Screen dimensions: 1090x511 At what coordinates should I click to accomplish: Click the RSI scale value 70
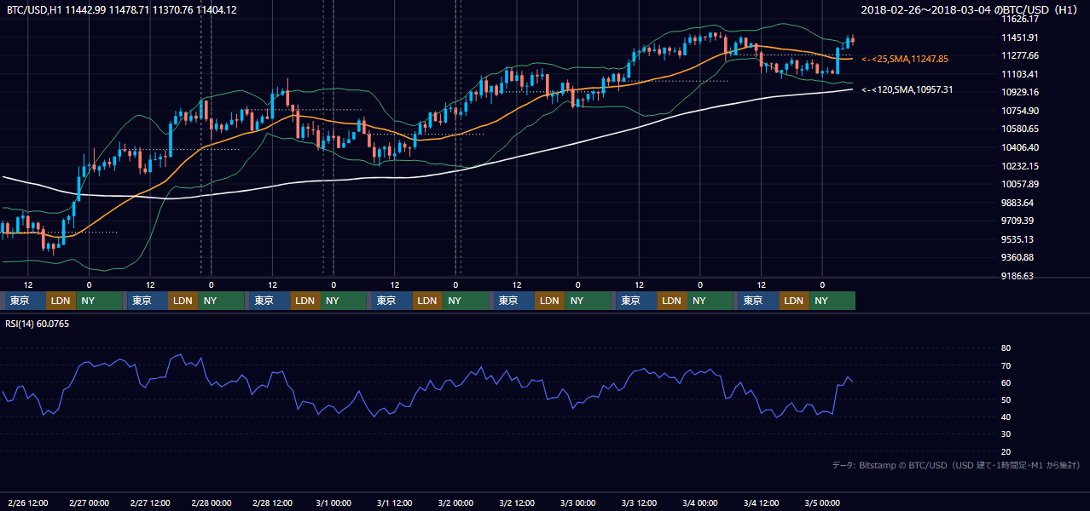tap(1006, 365)
